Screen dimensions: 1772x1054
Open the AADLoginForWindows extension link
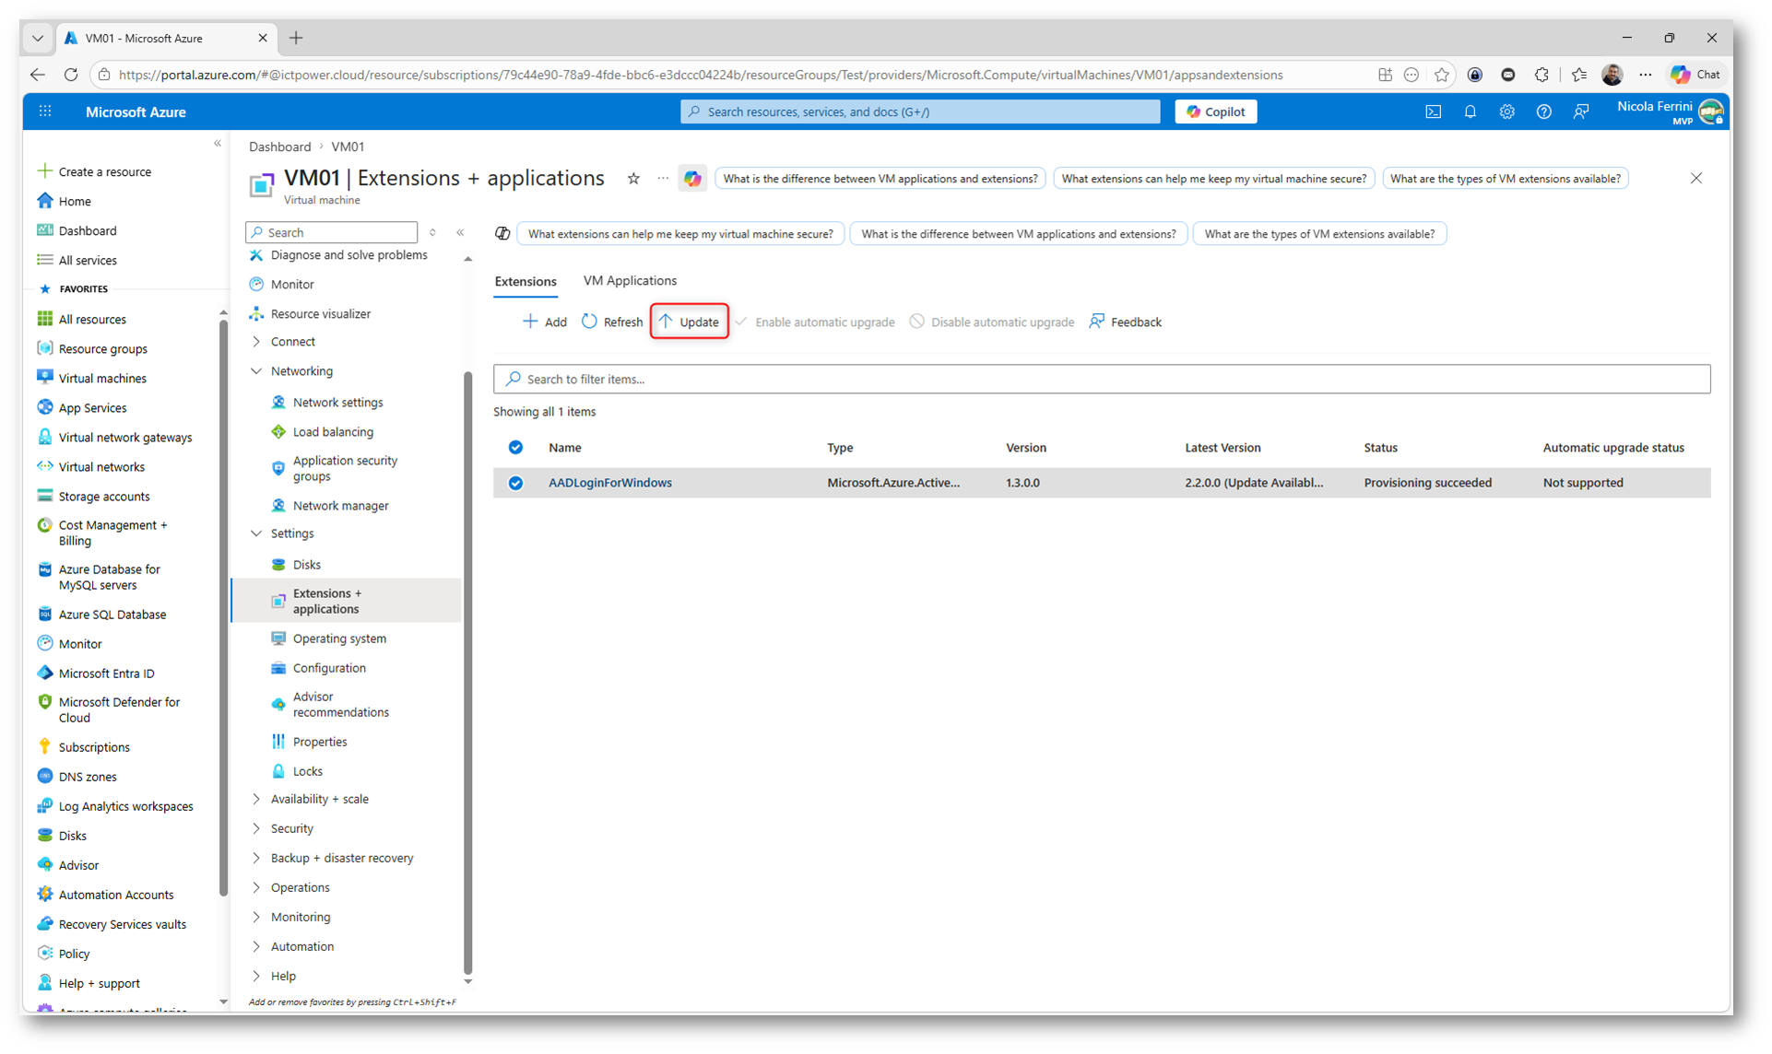[609, 483]
